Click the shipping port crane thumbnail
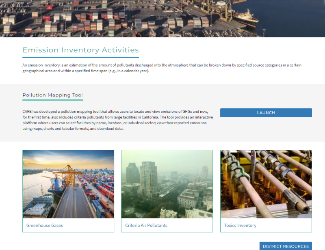The height and width of the screenshot is (250, 325). (x=68, y=184)
